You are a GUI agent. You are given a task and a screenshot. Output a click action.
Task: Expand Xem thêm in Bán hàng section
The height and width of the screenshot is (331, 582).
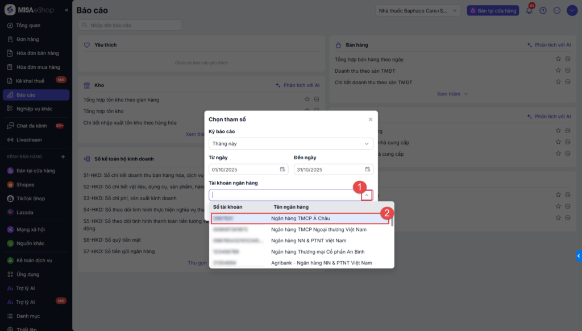[x=452, y=94]
